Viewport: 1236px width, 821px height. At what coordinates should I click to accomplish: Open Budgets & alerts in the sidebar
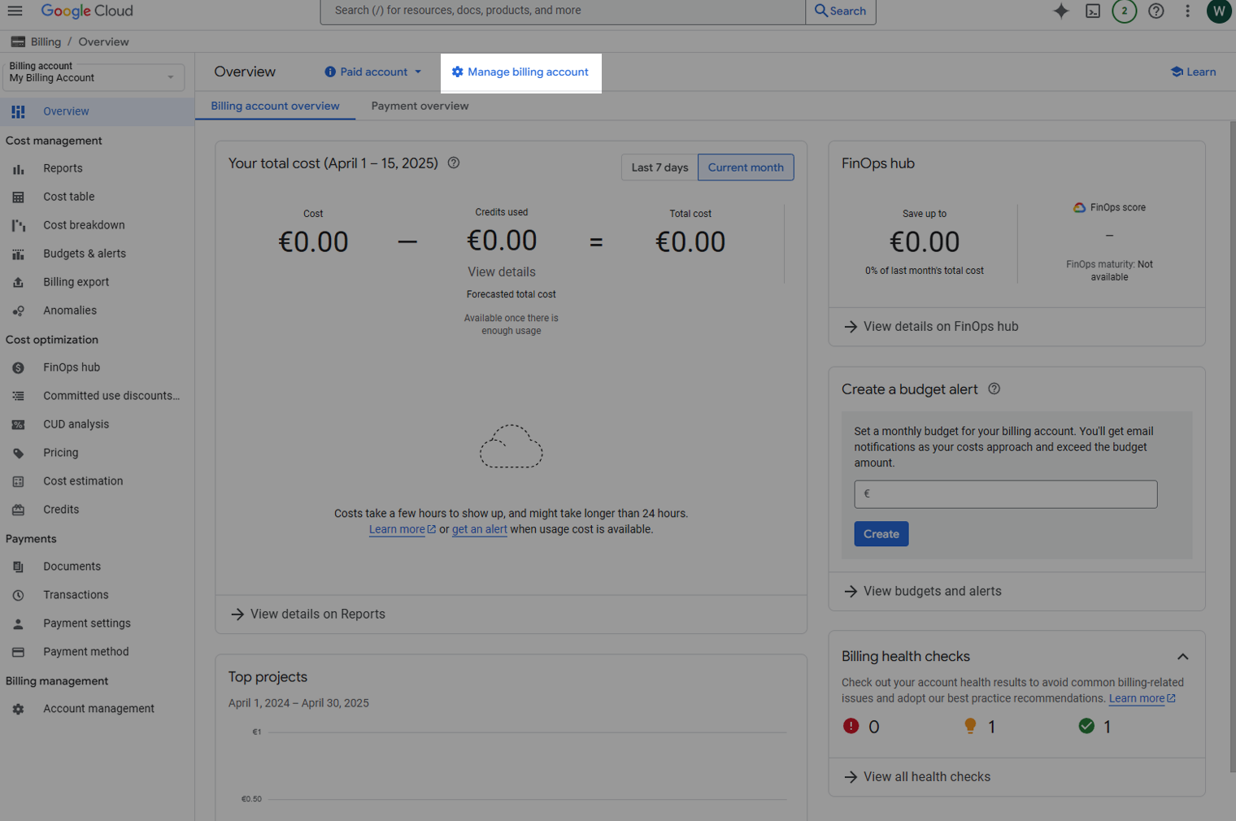tap(85, 254)
